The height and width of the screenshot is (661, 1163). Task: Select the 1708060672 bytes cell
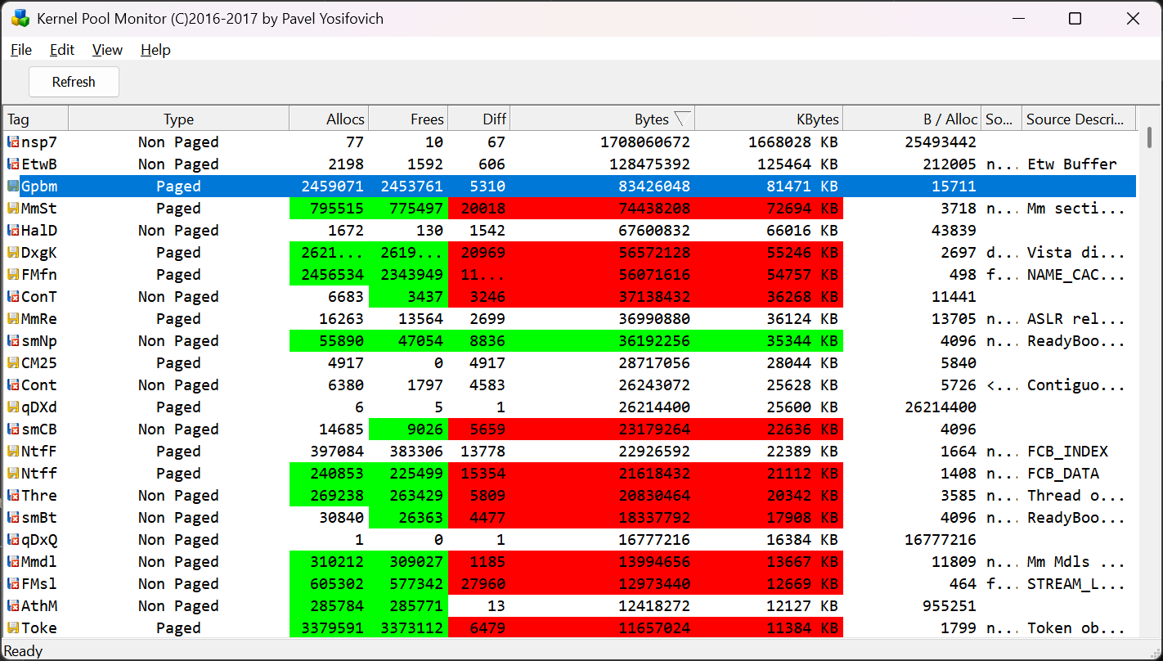(x=602, y=142)
